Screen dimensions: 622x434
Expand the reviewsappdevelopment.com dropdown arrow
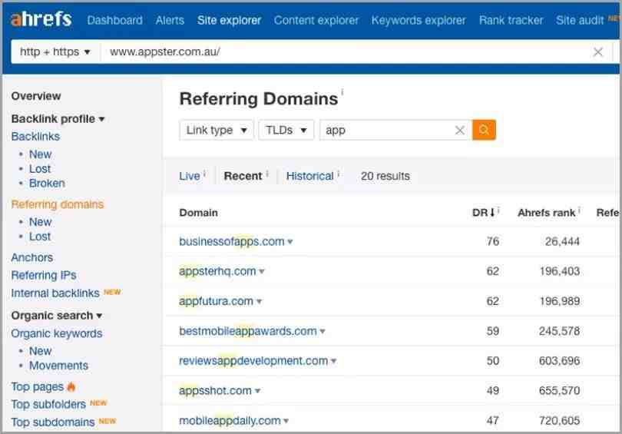333,361
